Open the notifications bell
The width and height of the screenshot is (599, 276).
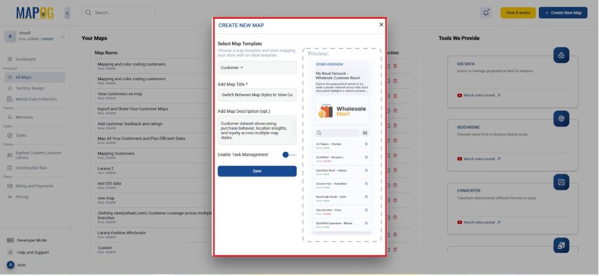(x=486, y=13)
